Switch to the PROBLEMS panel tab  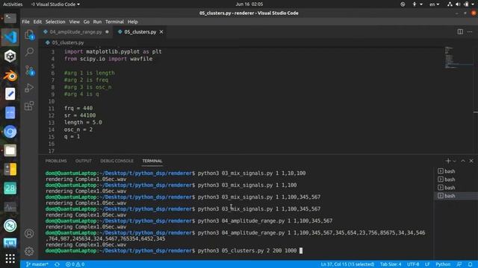56,161
